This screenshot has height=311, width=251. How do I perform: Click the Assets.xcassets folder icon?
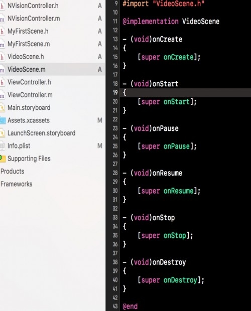pyautogui.click(x=3, y=120)
